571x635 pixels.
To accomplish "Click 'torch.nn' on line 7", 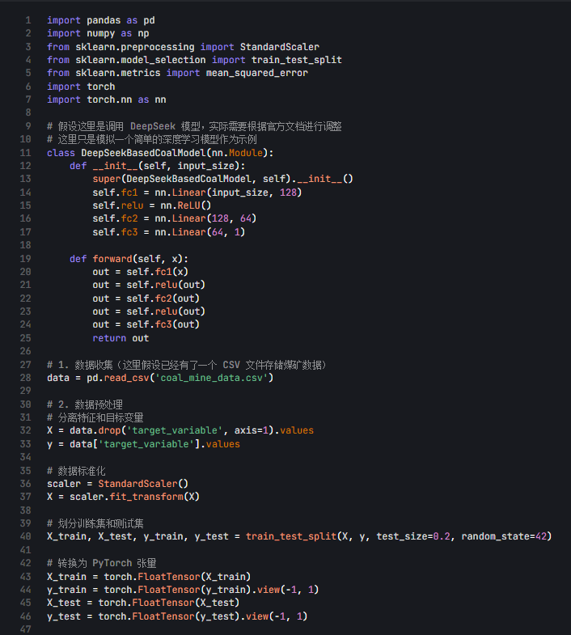I will [109, 99].
